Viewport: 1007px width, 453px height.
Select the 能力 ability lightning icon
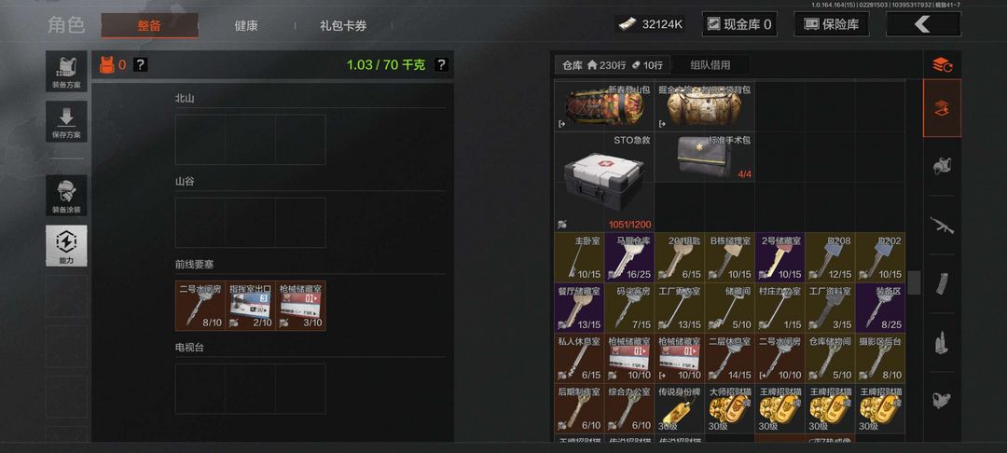[66, 246]
